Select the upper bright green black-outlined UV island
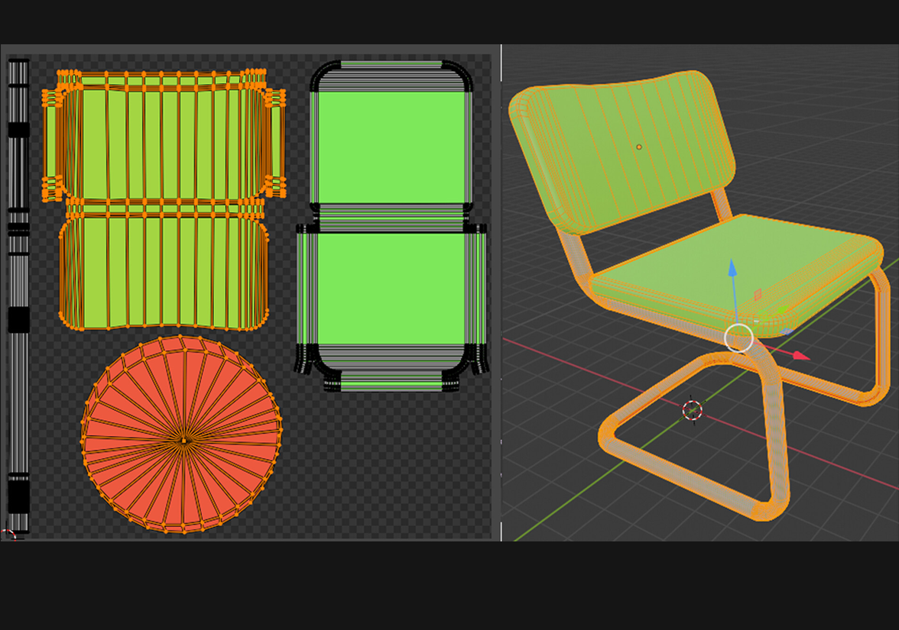The height and width of the screenshot is (630, 899). (x=391, y=147)
